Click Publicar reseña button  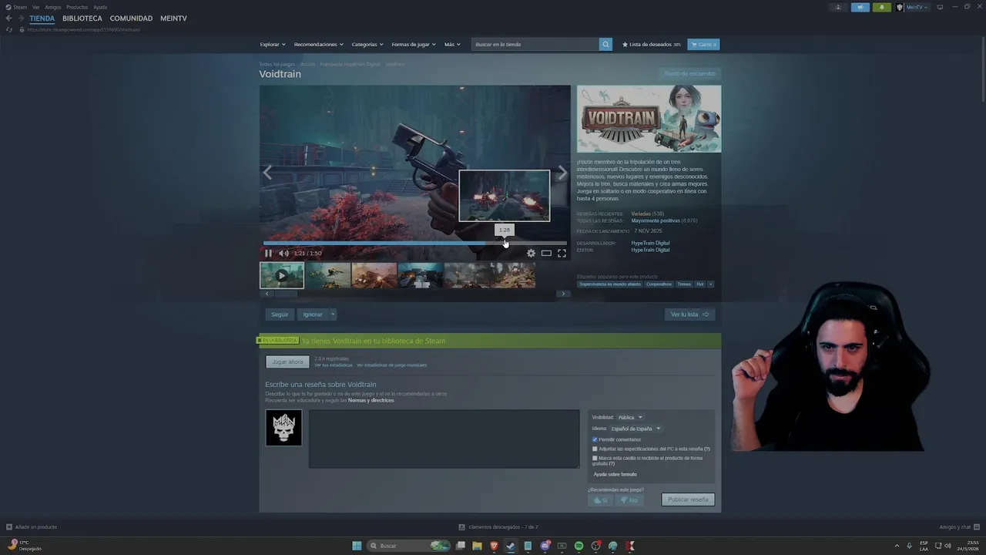pyautogui.click(x=688, y=499)
